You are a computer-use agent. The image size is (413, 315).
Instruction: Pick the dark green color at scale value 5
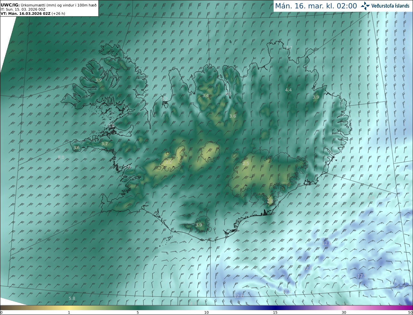(138, 308)
